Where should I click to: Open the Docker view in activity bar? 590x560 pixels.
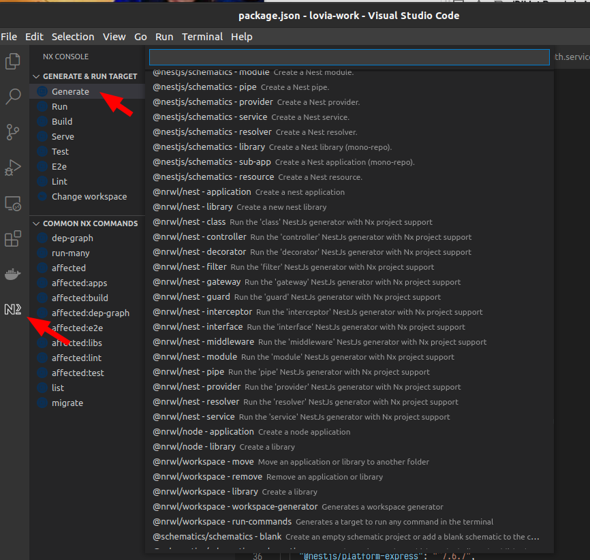[x=13, y=274]
